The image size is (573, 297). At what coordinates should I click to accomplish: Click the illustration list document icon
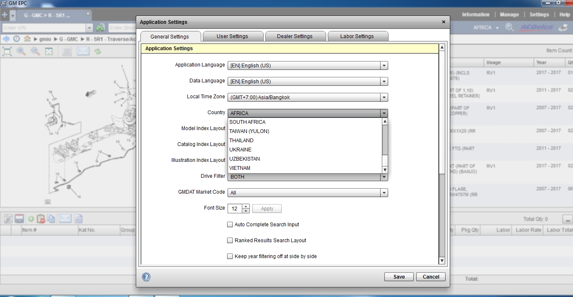pos(67,51)
